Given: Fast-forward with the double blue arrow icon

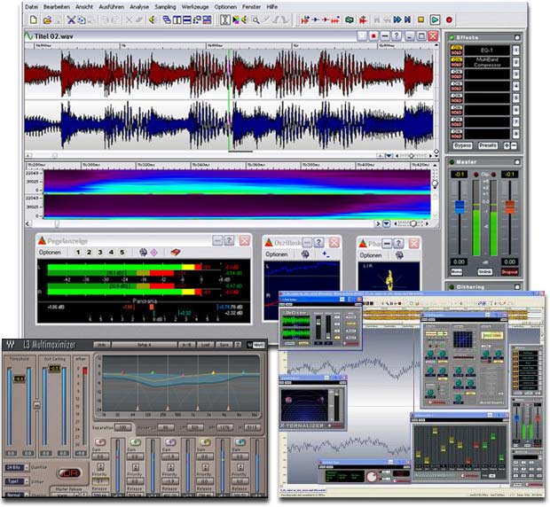Looking at the screenshot, I should (x=397, y=20).
